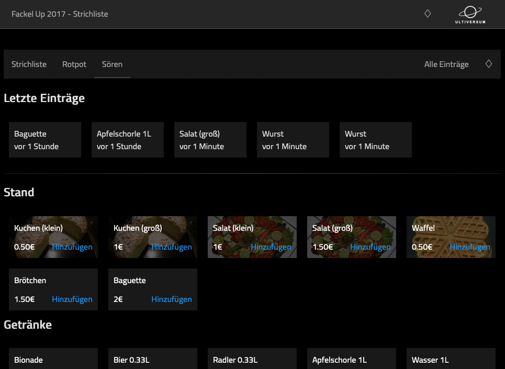Switch to the Strichliste tab
Viewport: 505px width, 369px height.
(x=29, y=64)
